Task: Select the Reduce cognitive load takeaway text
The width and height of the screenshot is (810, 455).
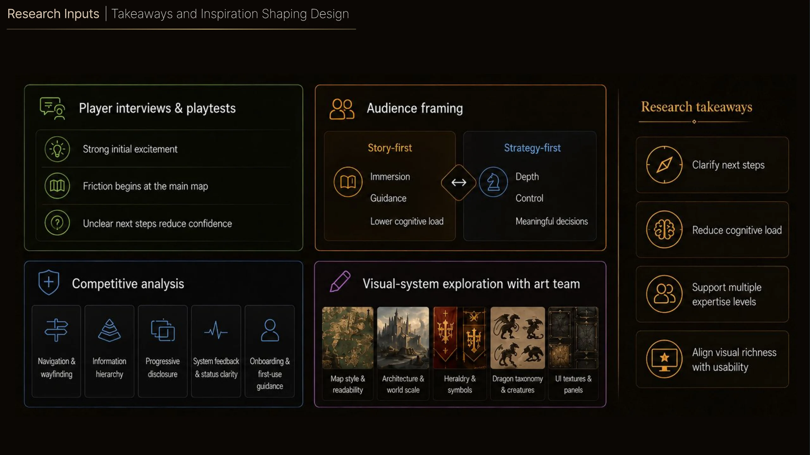Action: coord(737,230)
